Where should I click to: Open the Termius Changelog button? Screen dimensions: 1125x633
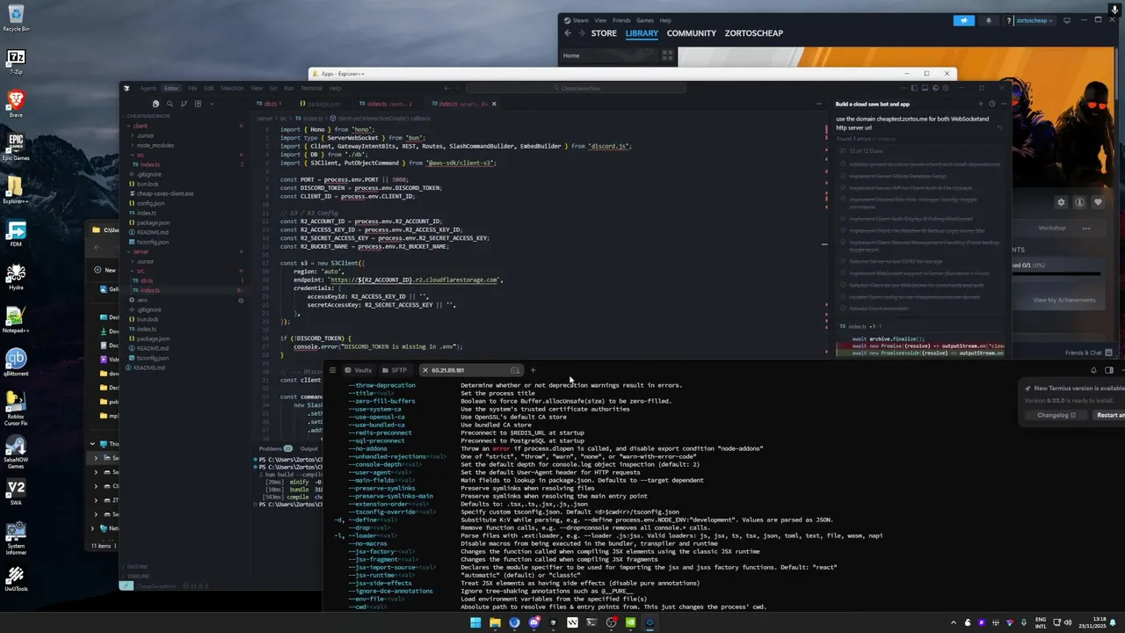[1055, 415]
